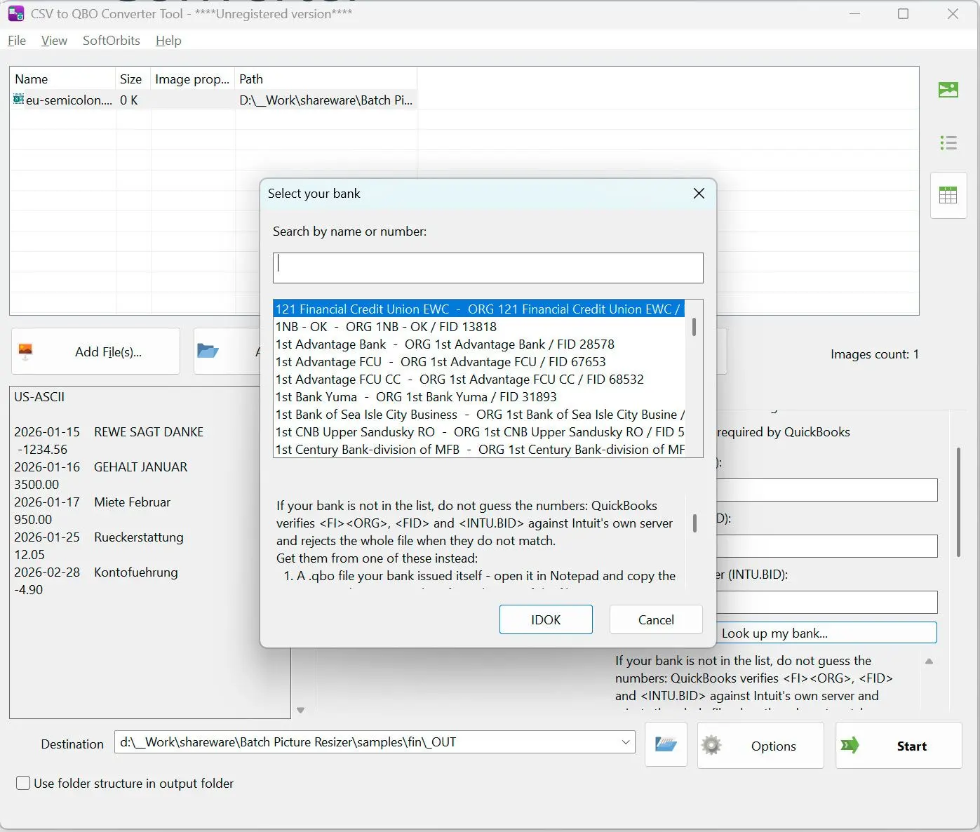Viewport: 980px width, 832px height.
Task: Click the Options gear icon
Action: [711, 745]
